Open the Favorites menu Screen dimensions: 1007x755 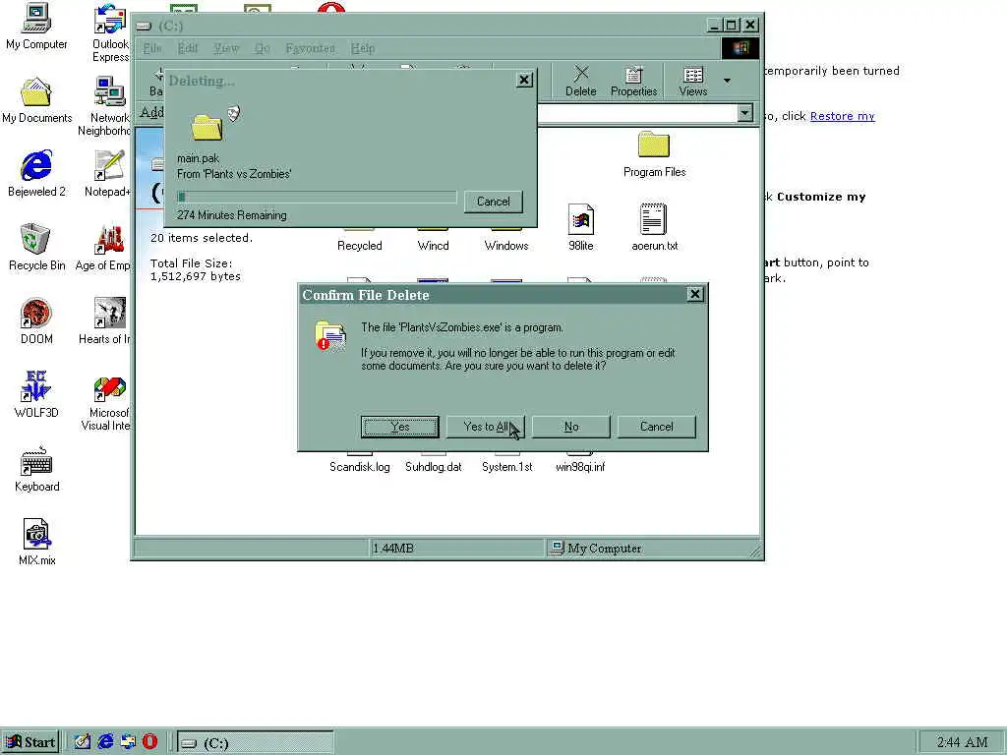(310, 48)
